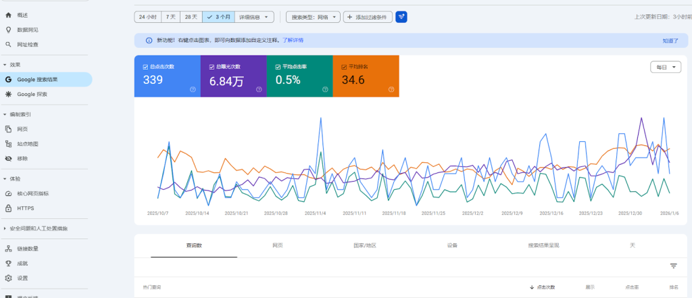Screen dimensions: 692x298
Task: Open the 每日 granularity dropdown
Action: [666, 67]
